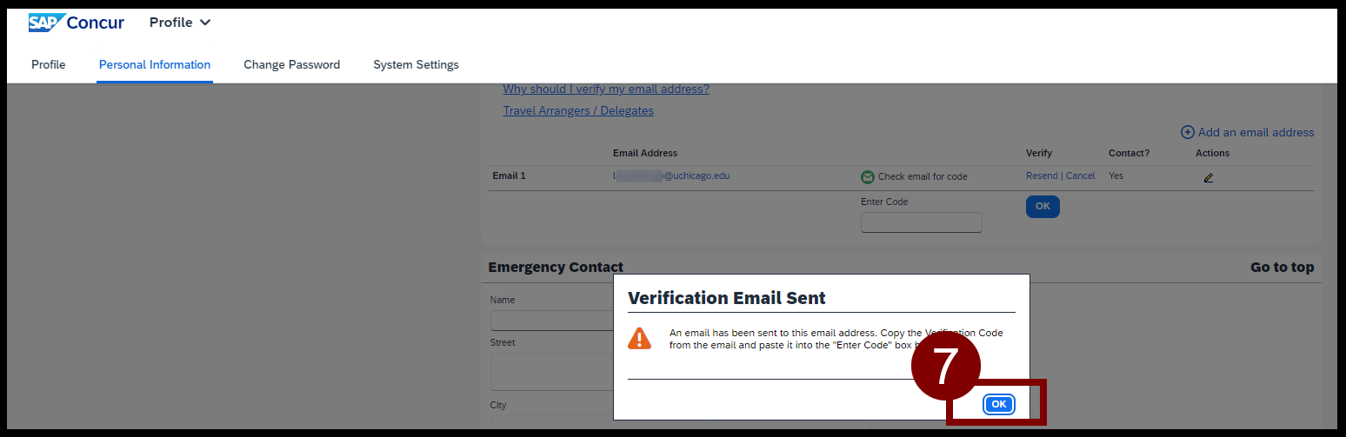This screenshot has height=437, width=1346.
Task: Click the Cancel verification link
Action: coord(1081,175)
